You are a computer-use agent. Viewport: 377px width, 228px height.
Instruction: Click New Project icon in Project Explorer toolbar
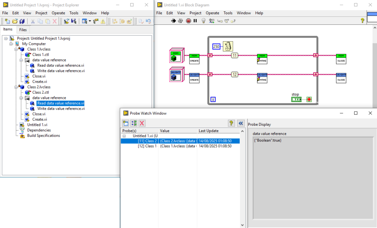[7, 21]
